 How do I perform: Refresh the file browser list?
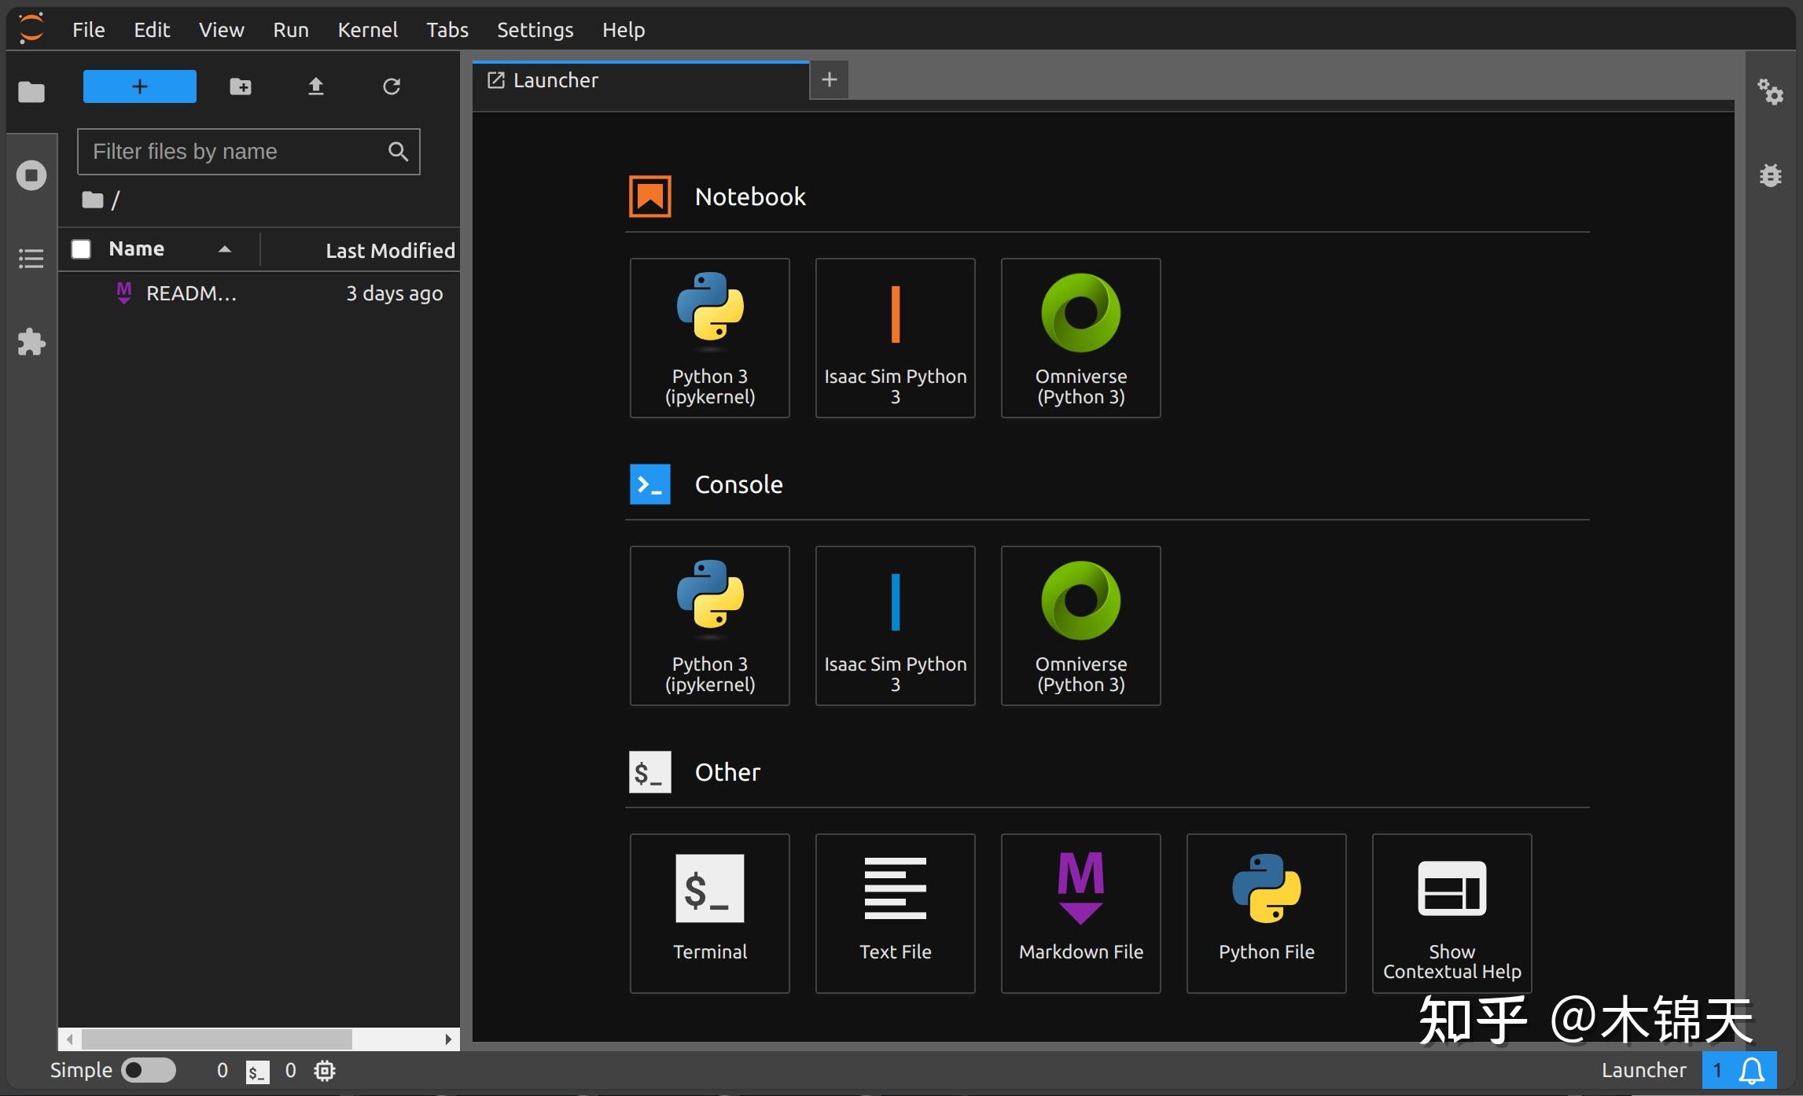pos(392,86)
